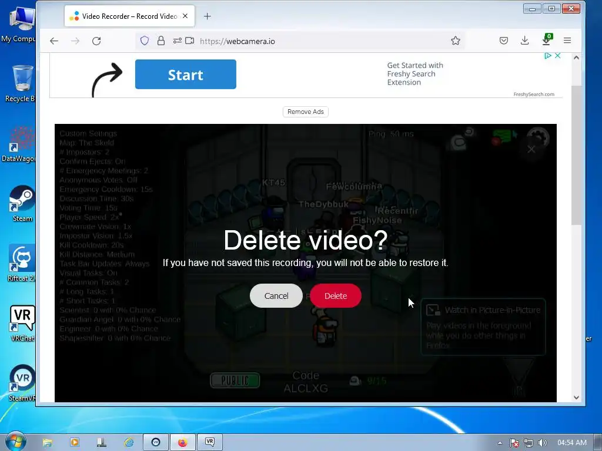Screen dimensions: 602x451
Task: Open the AdChoices info icon
Action: coord(548,56)
